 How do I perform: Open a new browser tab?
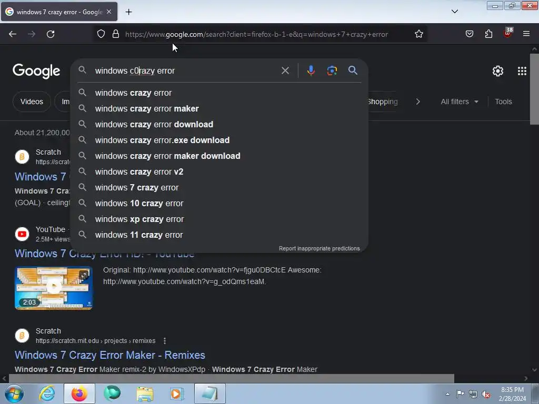click(x=128, y=12)
